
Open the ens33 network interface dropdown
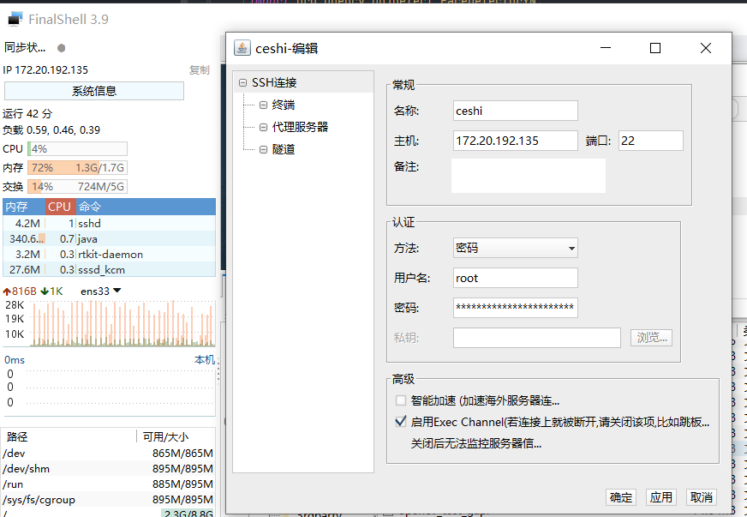pos(101,291)
